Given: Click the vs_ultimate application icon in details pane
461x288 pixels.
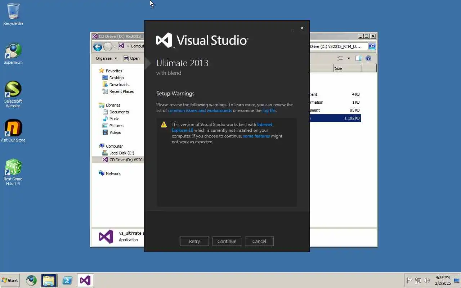Looking at the screenshot, I should (106, 237).
